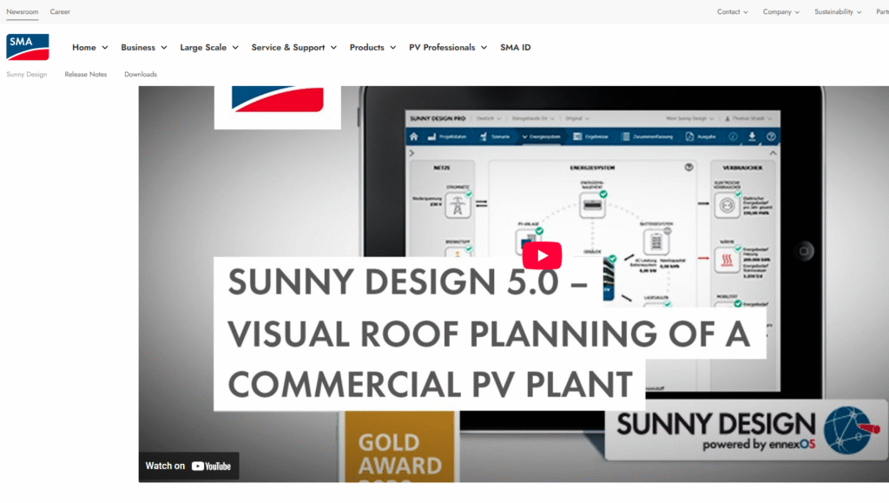Switch to the Release Notes tab

pos(86,75)
